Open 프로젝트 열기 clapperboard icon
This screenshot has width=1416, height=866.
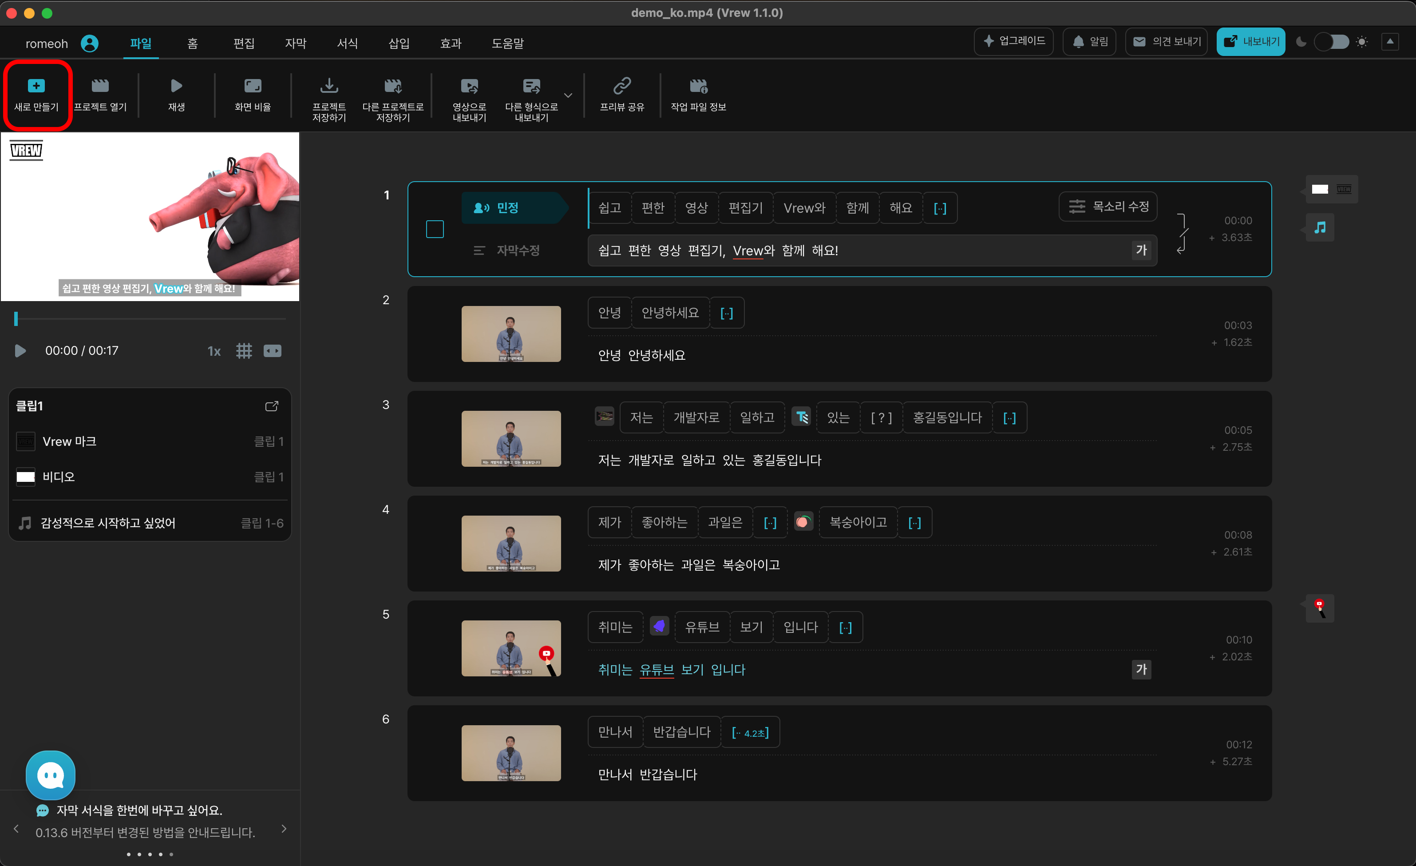(x=100, y=86)
